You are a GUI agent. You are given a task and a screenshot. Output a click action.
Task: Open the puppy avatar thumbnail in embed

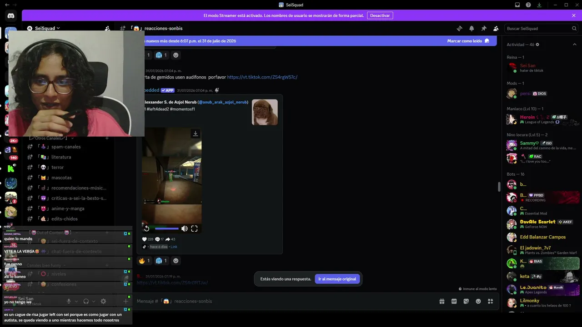point(265,112)
